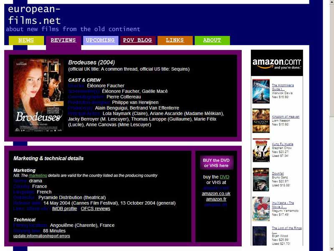Screen dimensions: 334x251
Task: Open the LINKS page
Action: pos(175,40)
